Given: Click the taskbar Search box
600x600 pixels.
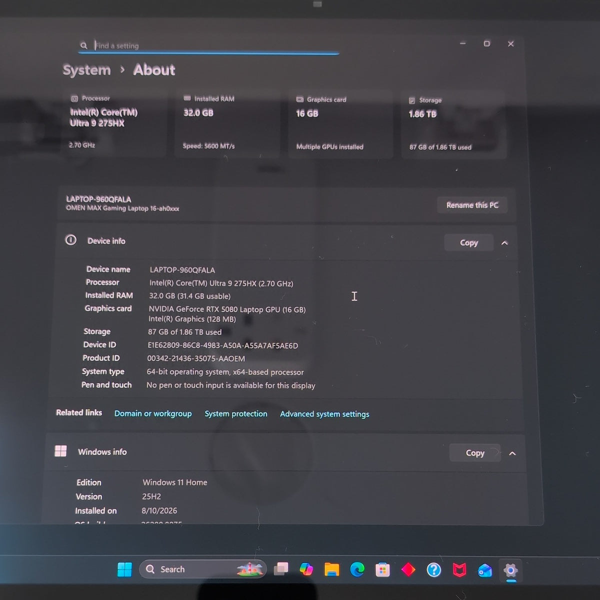Looking at the screenshot, I should pyautogui.click(x=203, y=569).
